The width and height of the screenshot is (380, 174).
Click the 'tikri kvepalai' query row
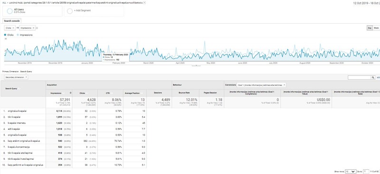coord(14,117)
